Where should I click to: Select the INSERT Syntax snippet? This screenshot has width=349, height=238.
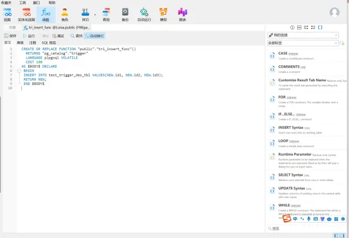[307, 130]
